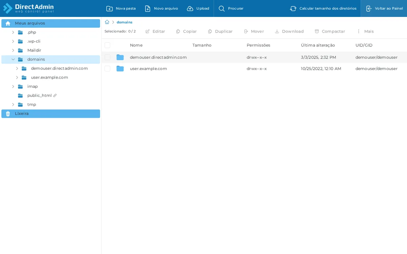Click the Calcular tamanho refresh icon

coord(293,8)
